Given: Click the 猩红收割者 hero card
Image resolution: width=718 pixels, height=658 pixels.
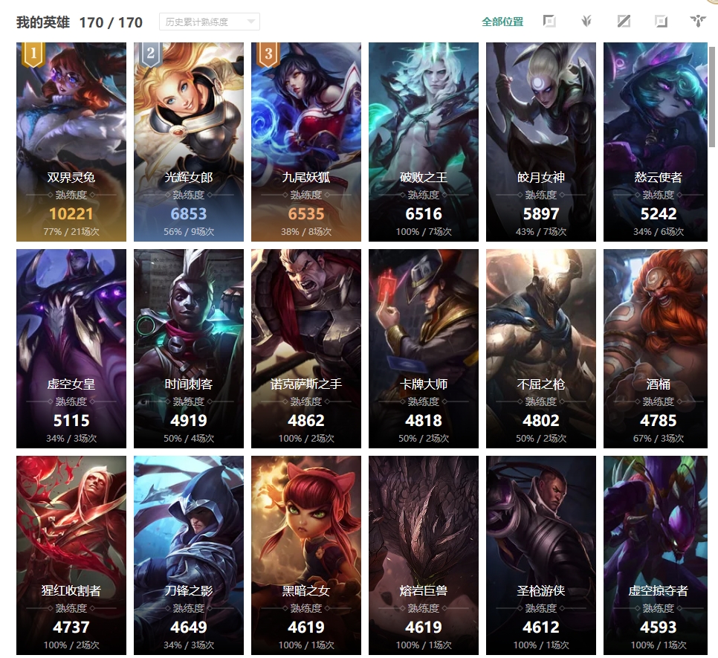Looking at the screenshot, I should click(x=71, y=555).
